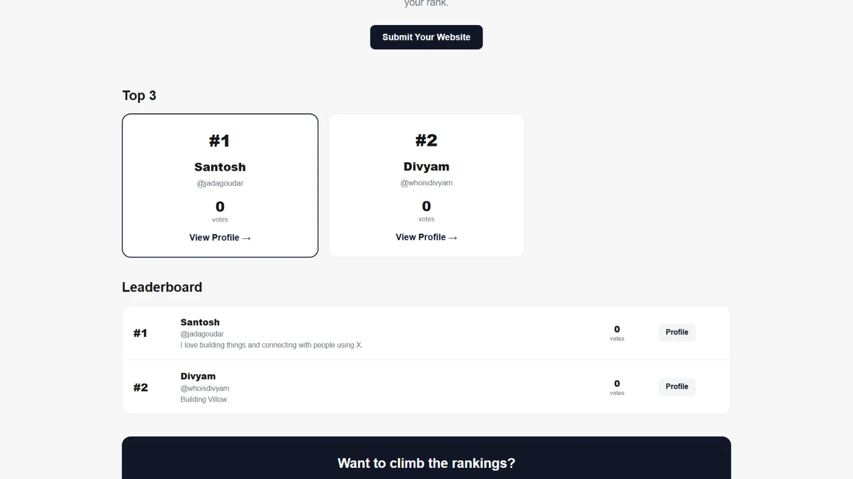
Task: Click the 'Leaderboard' section heading
Action: pos(162,287)
